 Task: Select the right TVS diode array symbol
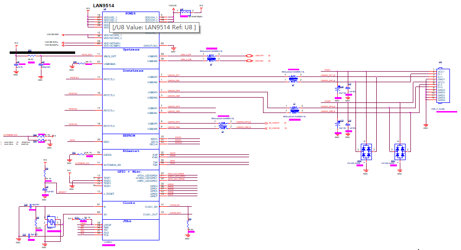pyautogui.click(x=400, y=152)
